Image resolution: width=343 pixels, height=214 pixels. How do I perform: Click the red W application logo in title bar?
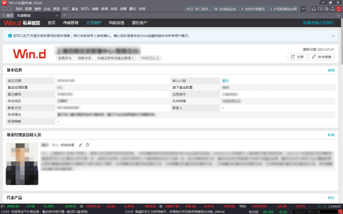click(x=4, y=2)
